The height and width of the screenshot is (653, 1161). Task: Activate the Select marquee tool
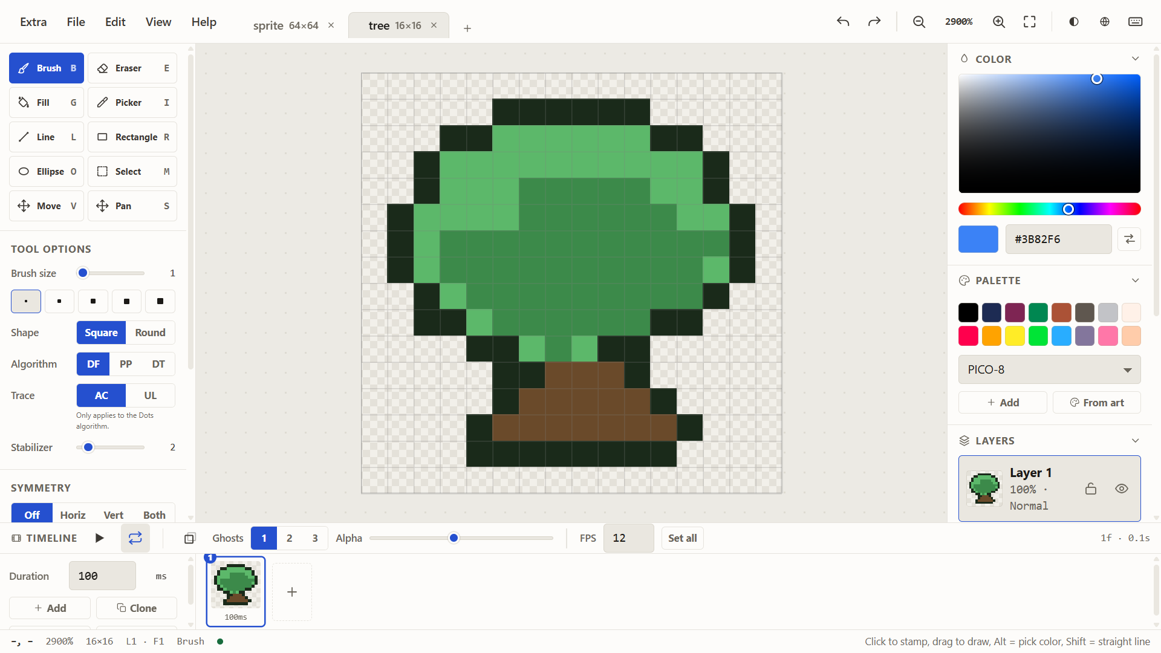[132, 172]
